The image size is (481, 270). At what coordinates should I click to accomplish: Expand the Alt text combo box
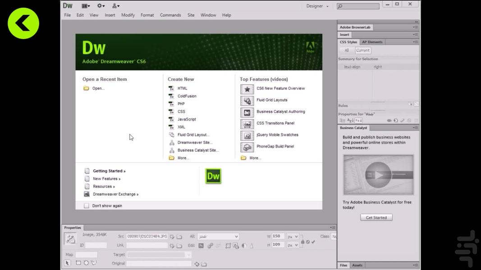[x=236, y=237]
